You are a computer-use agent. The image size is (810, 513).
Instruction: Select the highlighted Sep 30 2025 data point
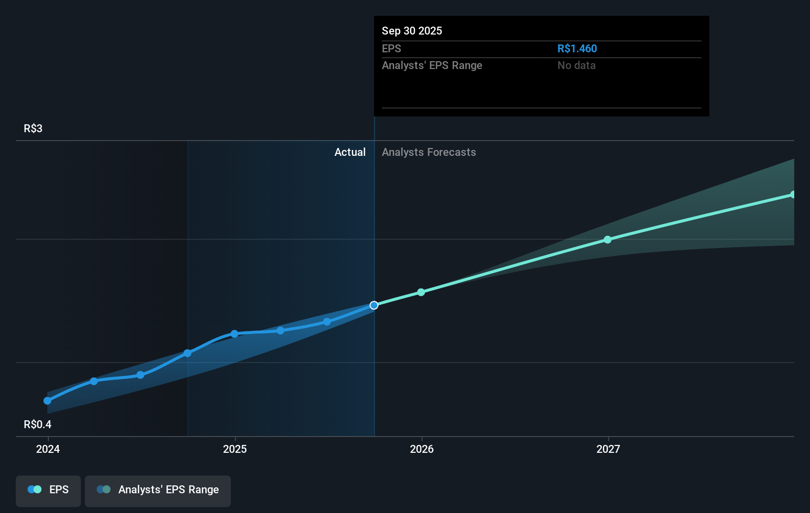tap(374, 305)
